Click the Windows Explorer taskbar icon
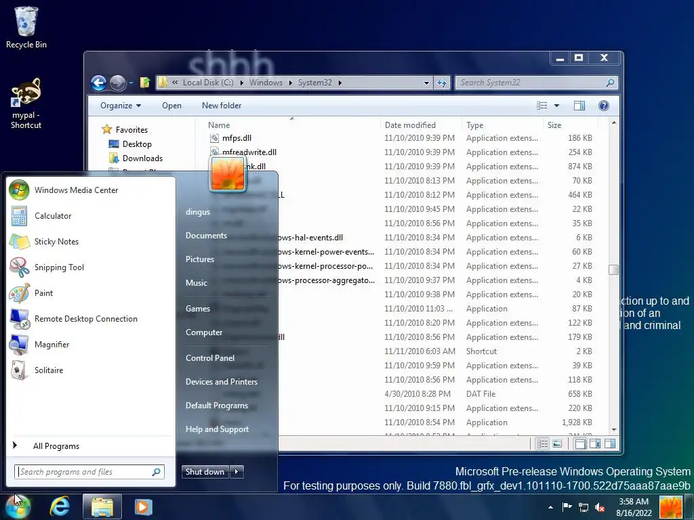694x520 pixels. 102,506
